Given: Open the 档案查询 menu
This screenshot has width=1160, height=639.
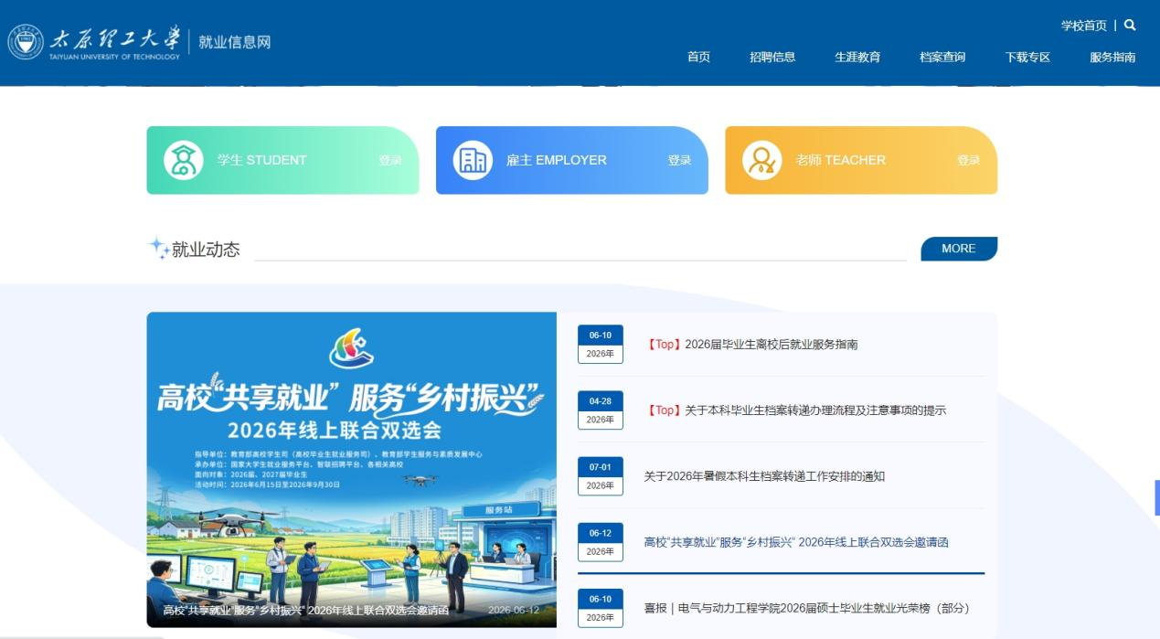Looking at the screenshot, I should 942,57.
